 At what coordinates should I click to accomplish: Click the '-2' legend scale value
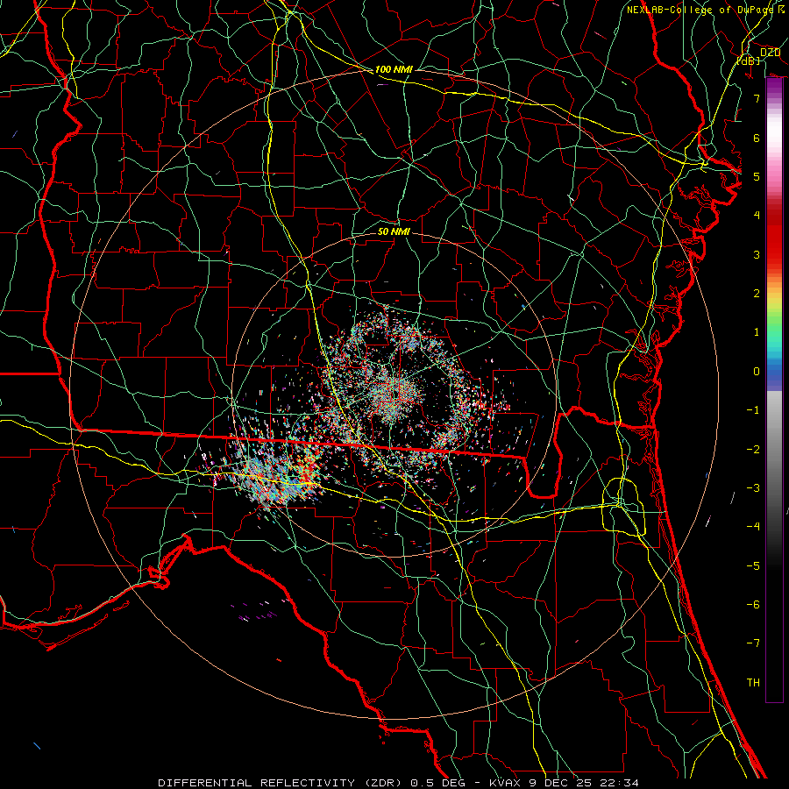click(753, 450)
